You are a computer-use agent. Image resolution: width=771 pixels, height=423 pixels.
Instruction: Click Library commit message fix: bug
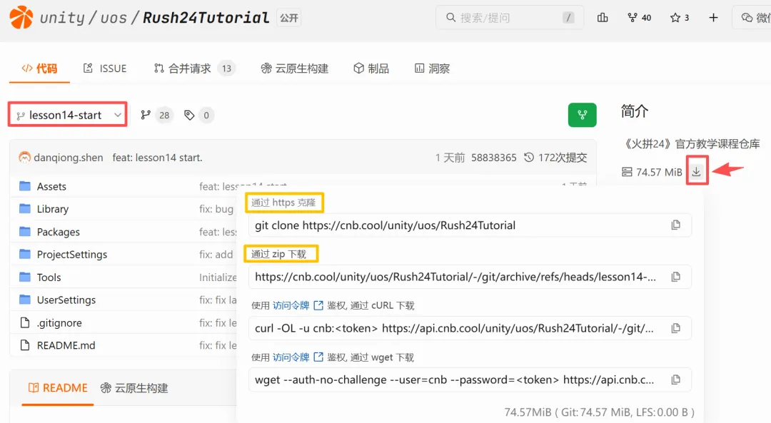[216, 209]
